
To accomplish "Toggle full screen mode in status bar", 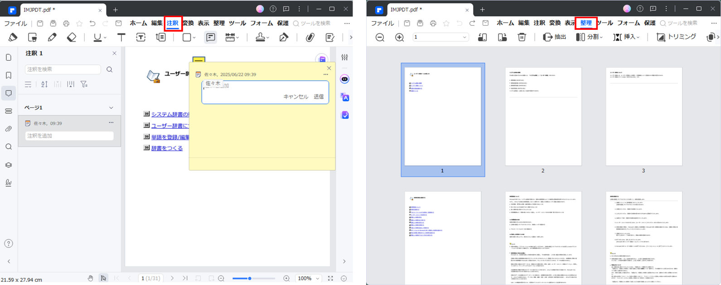I will tap(330, 278).
